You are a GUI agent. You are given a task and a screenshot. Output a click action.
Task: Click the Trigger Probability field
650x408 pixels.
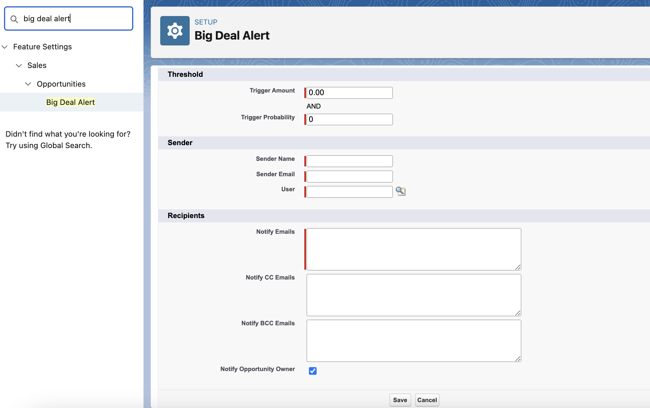pos(350,119)
